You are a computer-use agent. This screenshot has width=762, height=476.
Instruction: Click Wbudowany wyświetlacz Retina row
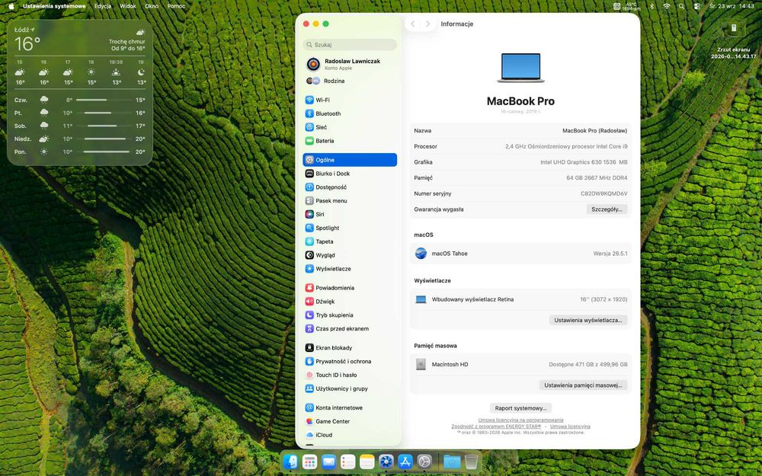click(x=520, y=299)
